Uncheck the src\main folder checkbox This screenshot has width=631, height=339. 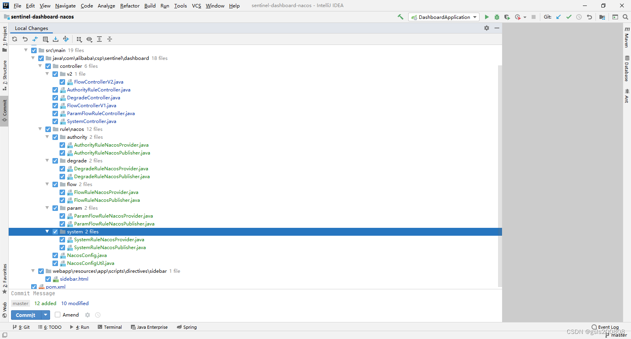(x=34, y=50)
